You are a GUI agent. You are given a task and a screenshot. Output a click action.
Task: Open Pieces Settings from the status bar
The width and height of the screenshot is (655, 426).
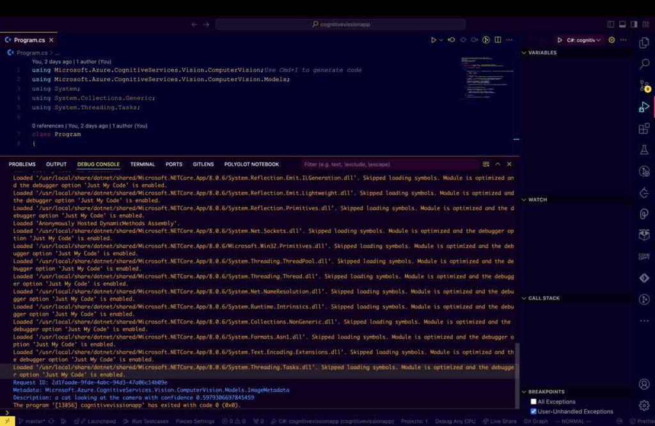[x=194, y=422]
